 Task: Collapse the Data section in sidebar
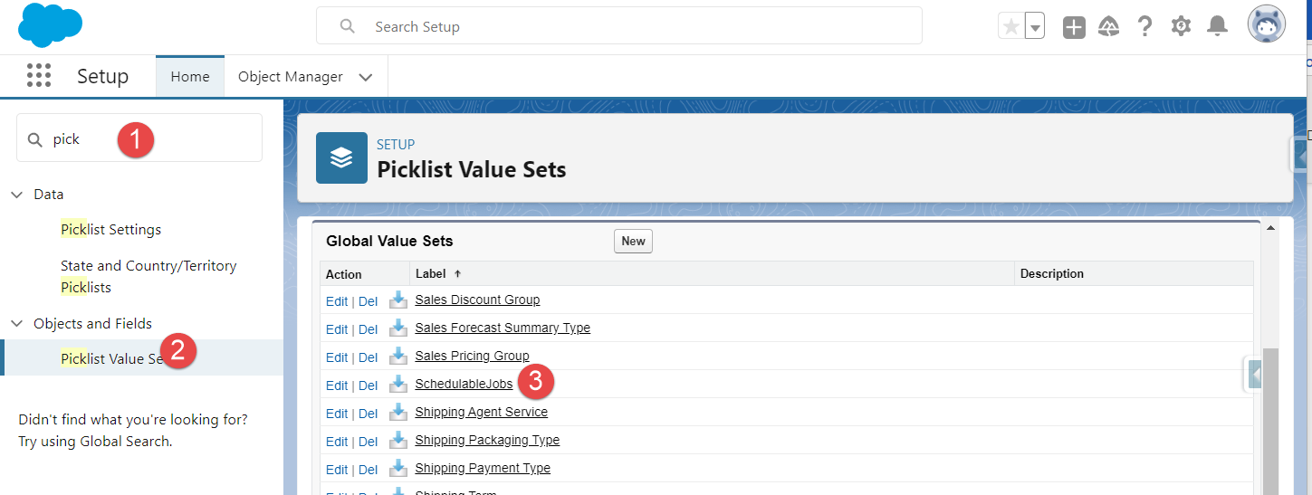16,195
